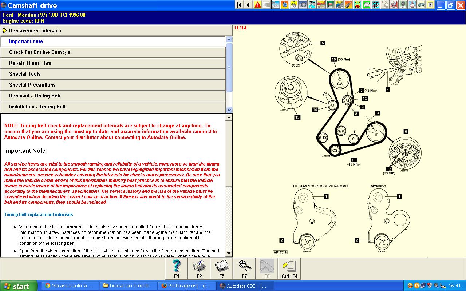Screen dimensions: 466x291
Task: Click the Important note list entry
Action: coord(26,41)
